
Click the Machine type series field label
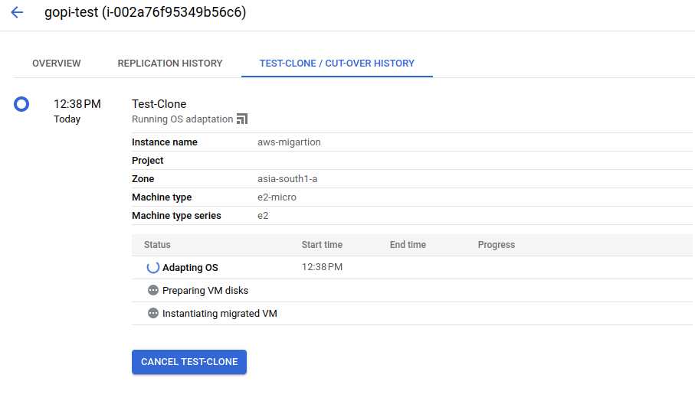(176, 216)
